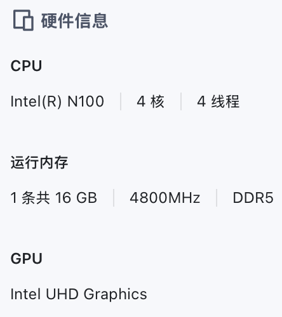Click the DDR5 memory type

(253, 198)
